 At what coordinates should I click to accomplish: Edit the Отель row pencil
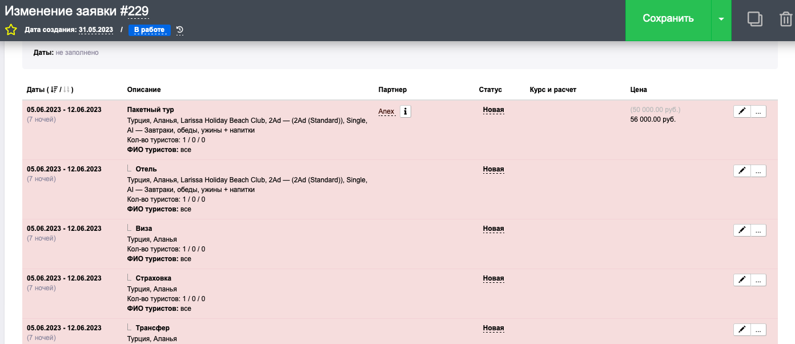click(x=741, y=171)
